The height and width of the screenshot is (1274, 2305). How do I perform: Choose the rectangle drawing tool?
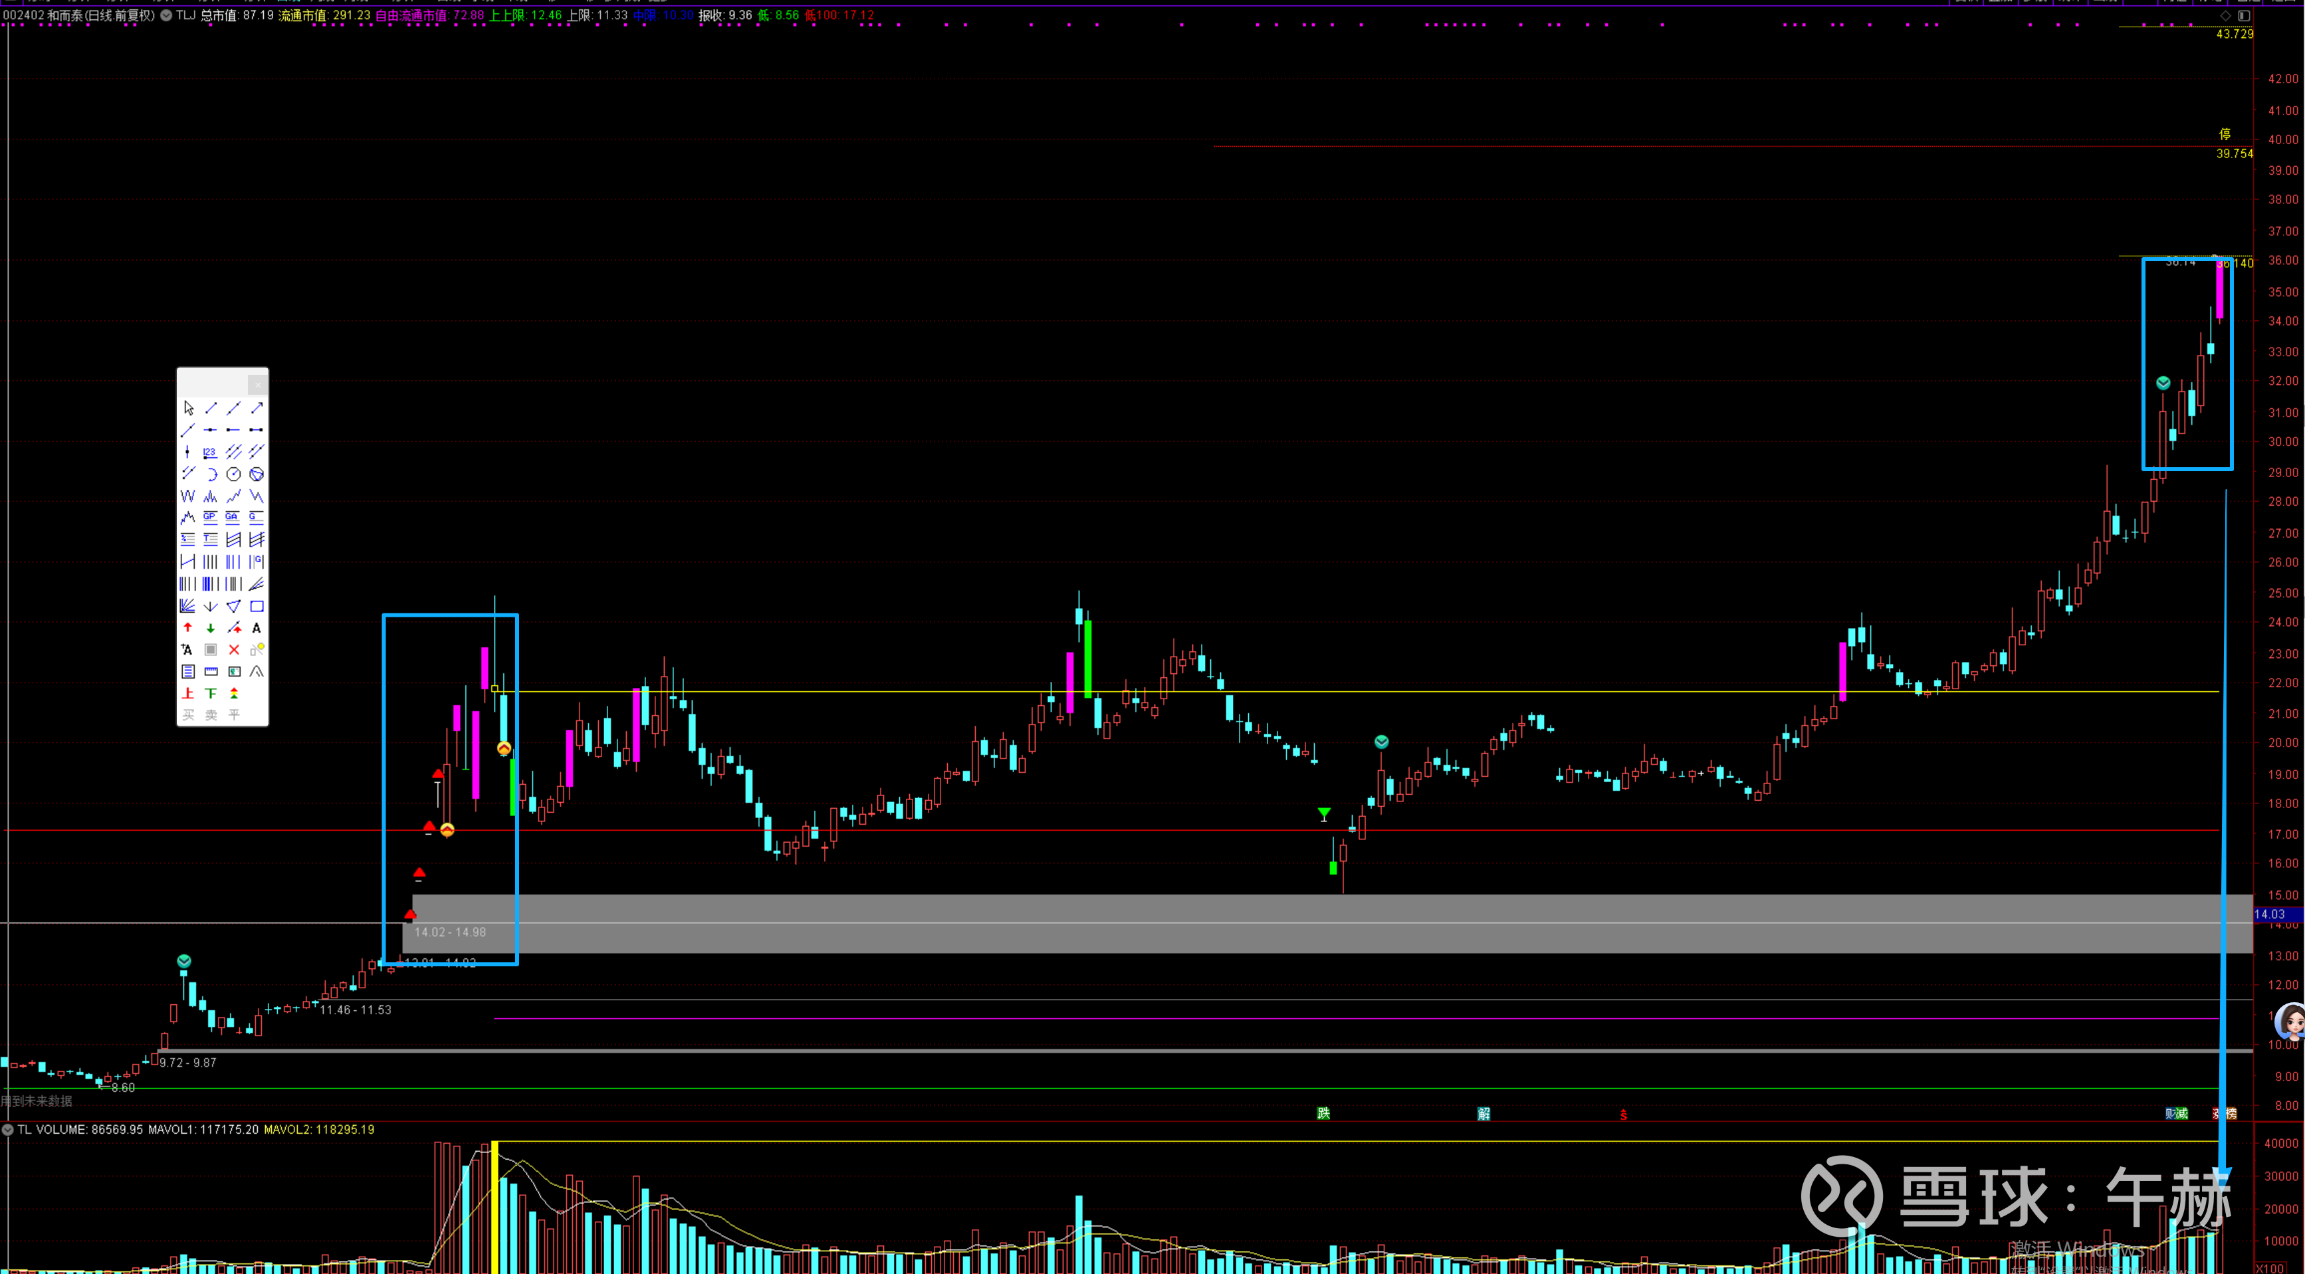(257, 605)
